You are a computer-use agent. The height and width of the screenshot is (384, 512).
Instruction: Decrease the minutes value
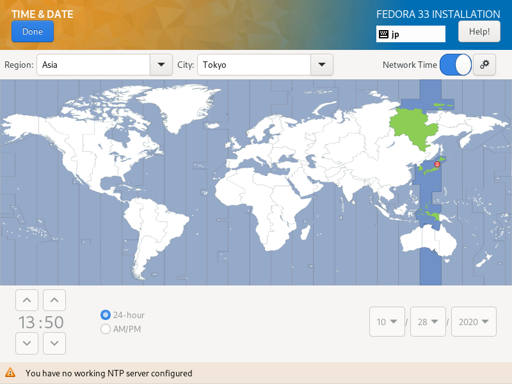point(54,343)
